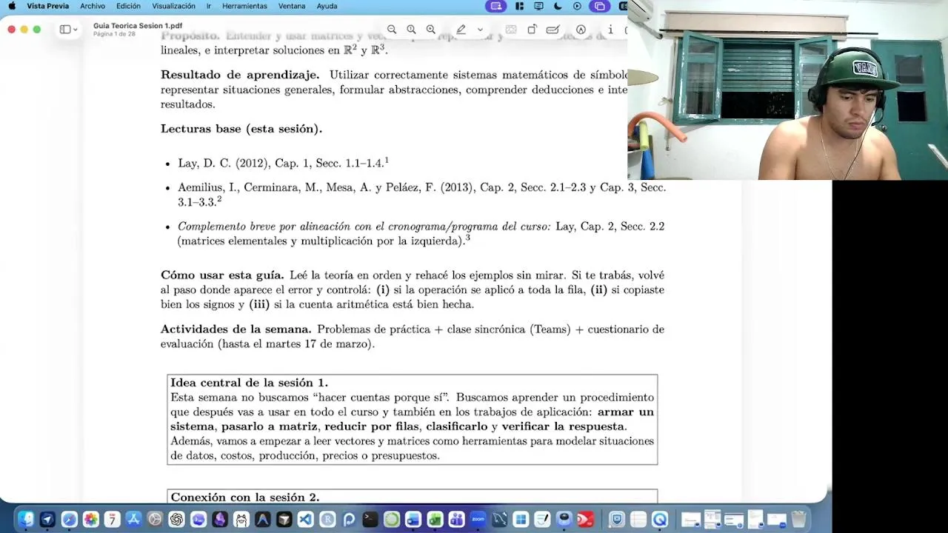Open the inspector info icon

(610, 30)
